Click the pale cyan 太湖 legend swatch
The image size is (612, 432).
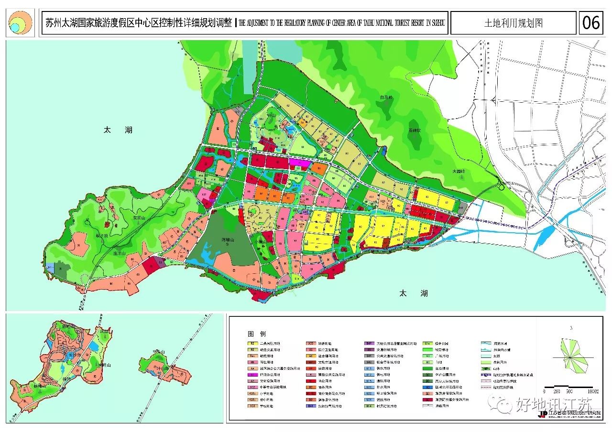click(486, 356)
